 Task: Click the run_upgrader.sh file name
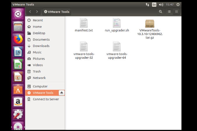pos(117,30)
